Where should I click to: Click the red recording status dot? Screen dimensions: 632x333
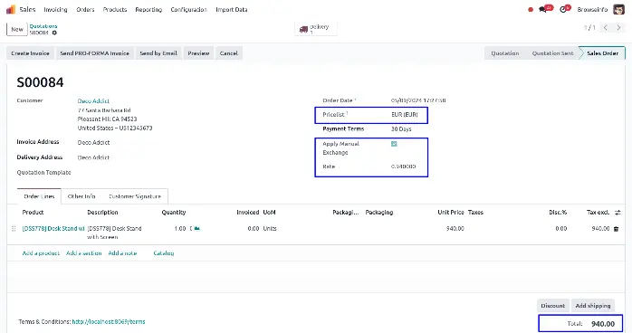(x=531, y=10)
